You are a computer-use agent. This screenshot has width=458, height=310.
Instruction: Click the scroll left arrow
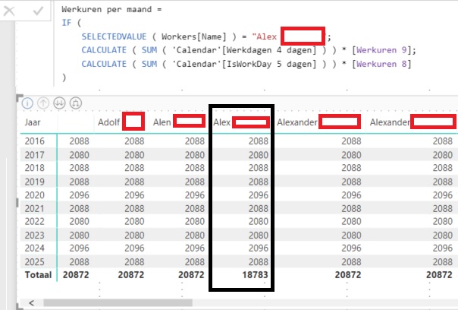point(32,302)
